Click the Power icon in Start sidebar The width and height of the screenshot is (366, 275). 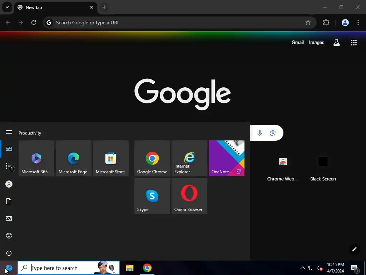[x=9, y=253]
